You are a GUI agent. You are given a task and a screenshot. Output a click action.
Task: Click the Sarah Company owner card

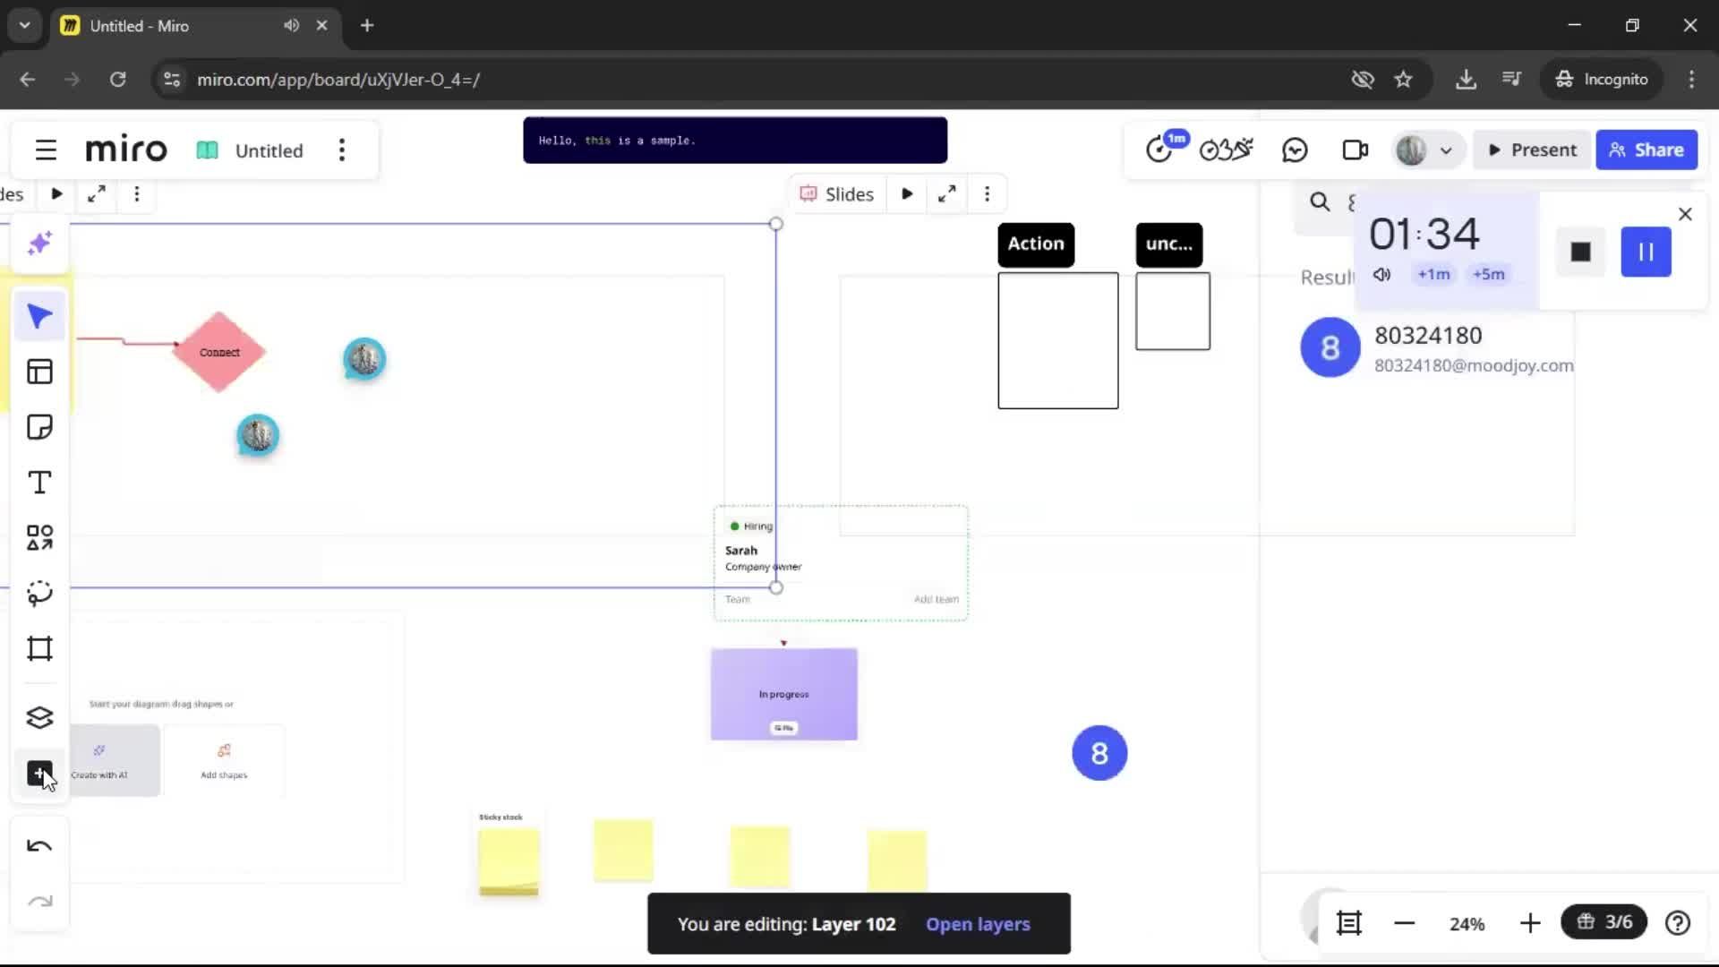(x=841, y=563)
